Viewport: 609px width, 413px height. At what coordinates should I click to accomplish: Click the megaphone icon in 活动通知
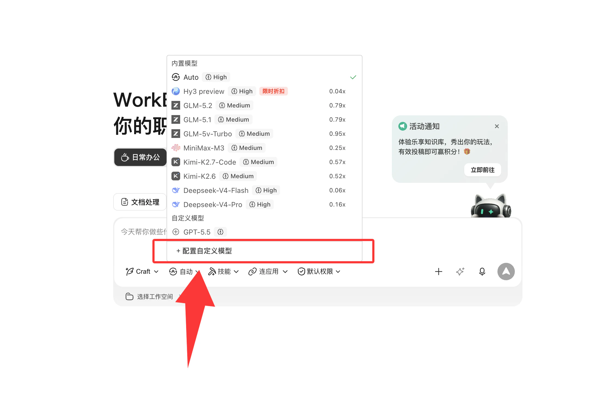coord(403,126)
